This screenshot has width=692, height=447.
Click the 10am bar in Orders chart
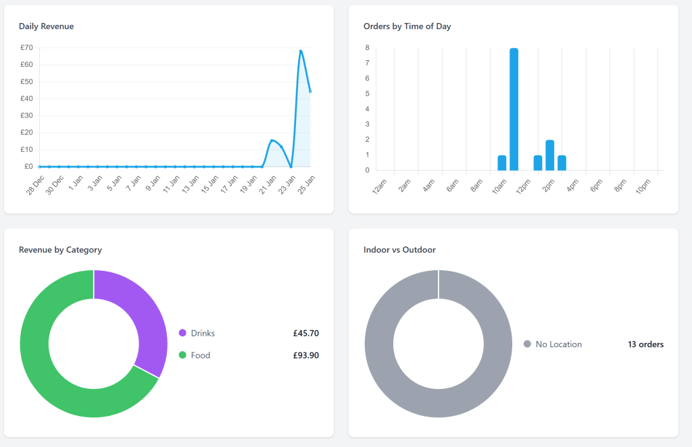click(501, 163)
